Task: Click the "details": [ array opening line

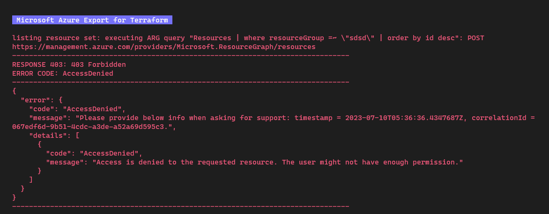Action: point(54,136)
